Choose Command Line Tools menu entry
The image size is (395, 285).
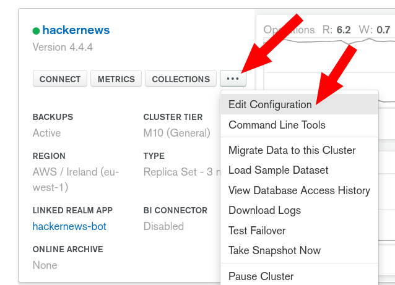pyautogui.click(x=277, y=125)
